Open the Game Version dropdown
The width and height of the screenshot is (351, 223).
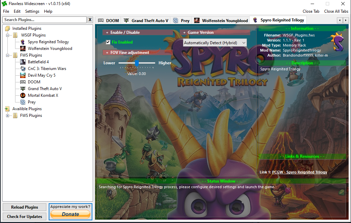(x=215, y=43)
